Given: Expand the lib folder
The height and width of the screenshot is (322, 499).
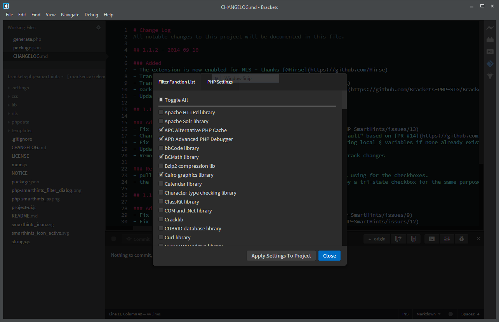Looking at the screenshot, I should [x=9, y=105].
